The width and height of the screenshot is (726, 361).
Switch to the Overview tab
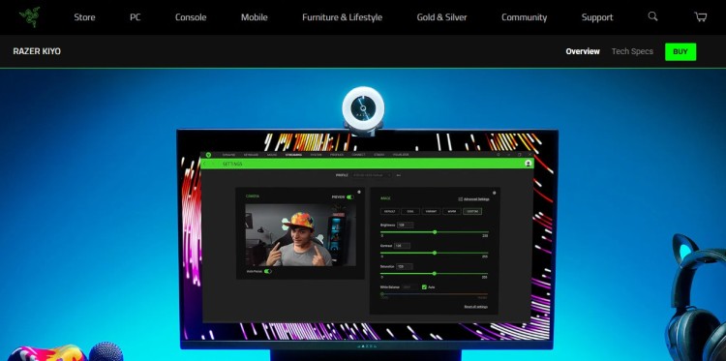click(x=583, y=51)
